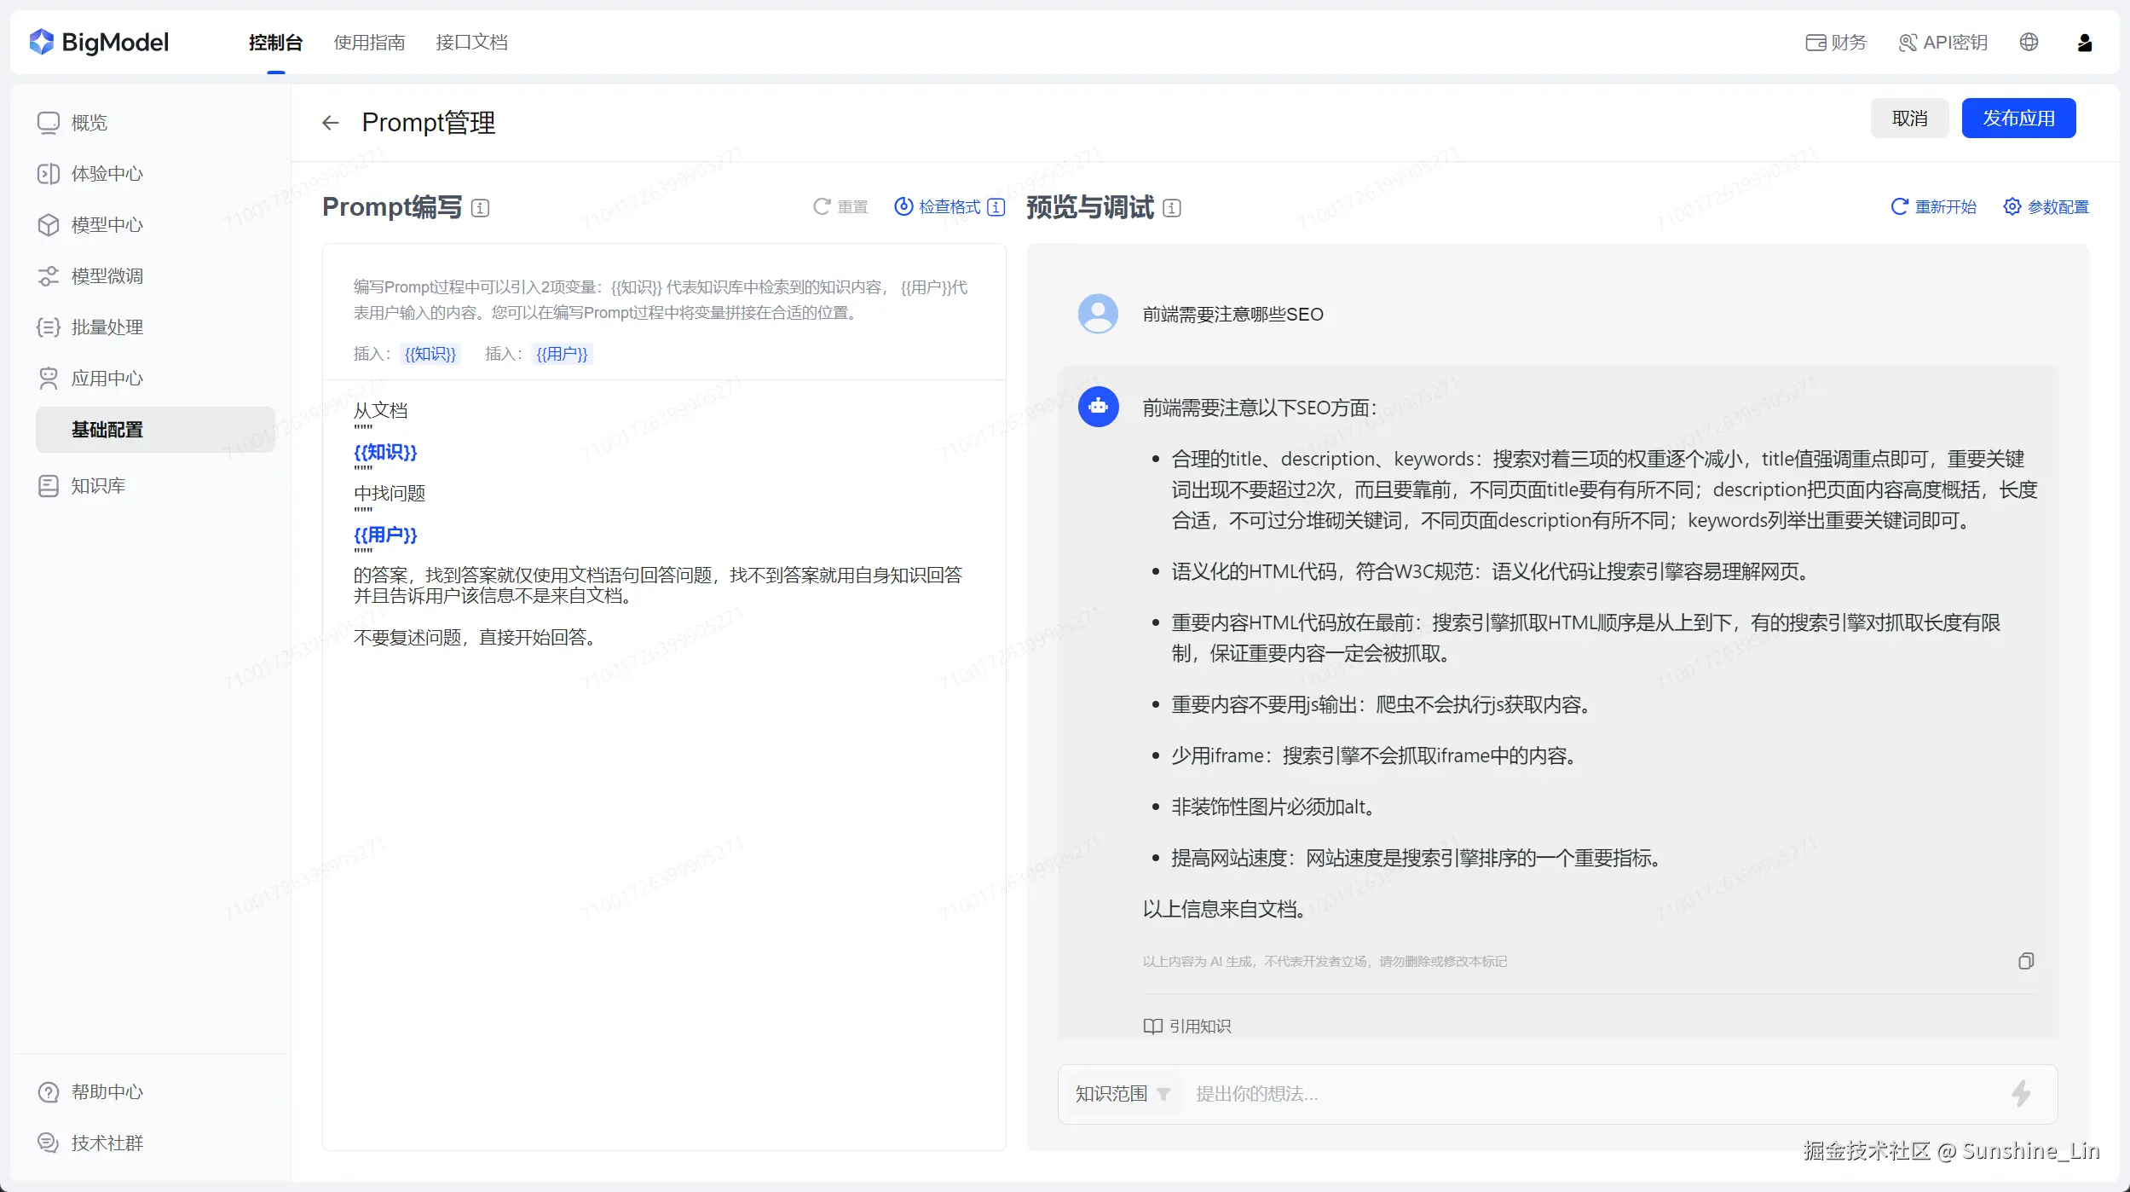2130x1192 pixels.
Task: Open 参数配置 settings
Action: coord(2046,206)
